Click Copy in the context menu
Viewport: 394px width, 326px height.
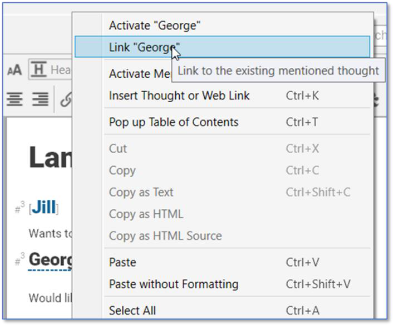point(122,170)
